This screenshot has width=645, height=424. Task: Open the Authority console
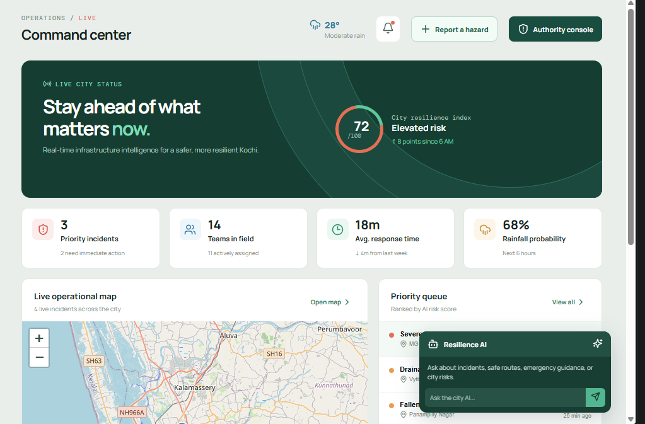click(555, 29)
